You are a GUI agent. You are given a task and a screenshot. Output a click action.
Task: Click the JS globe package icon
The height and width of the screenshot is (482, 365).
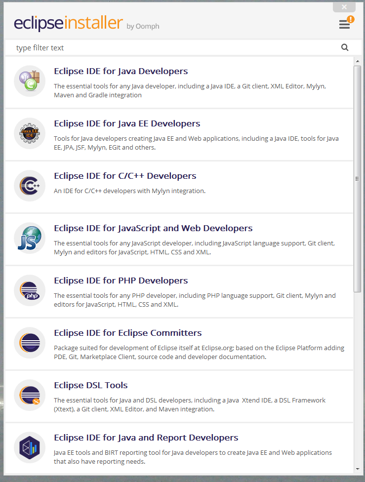coord(30,238)
